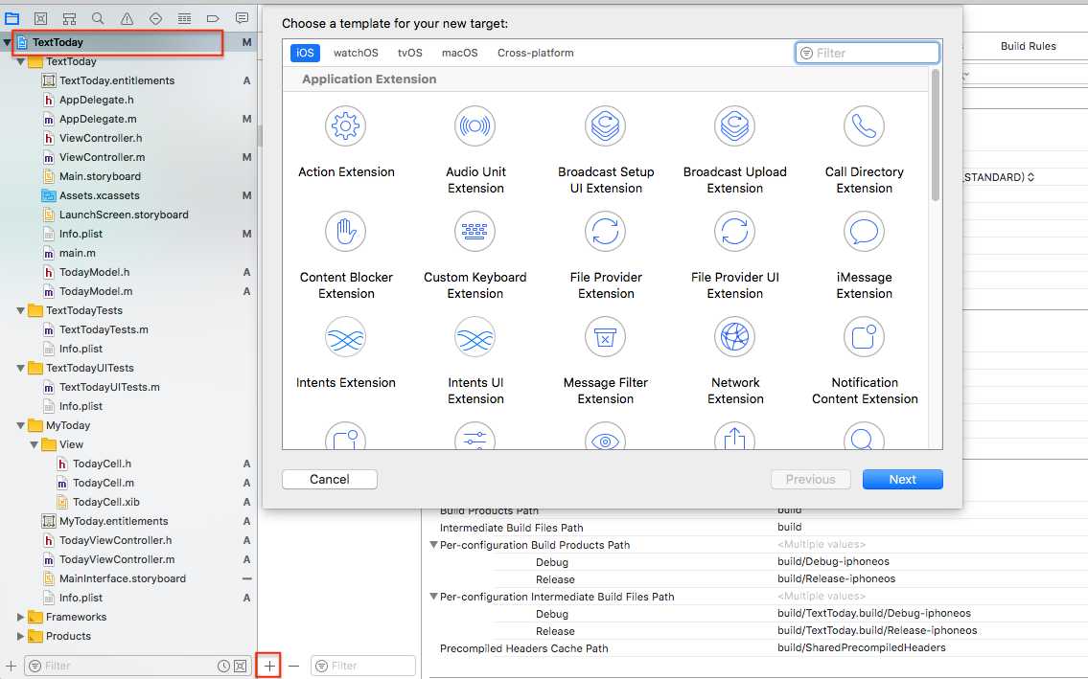
Task: Remove target with the minus button
Action: (293, 666)
